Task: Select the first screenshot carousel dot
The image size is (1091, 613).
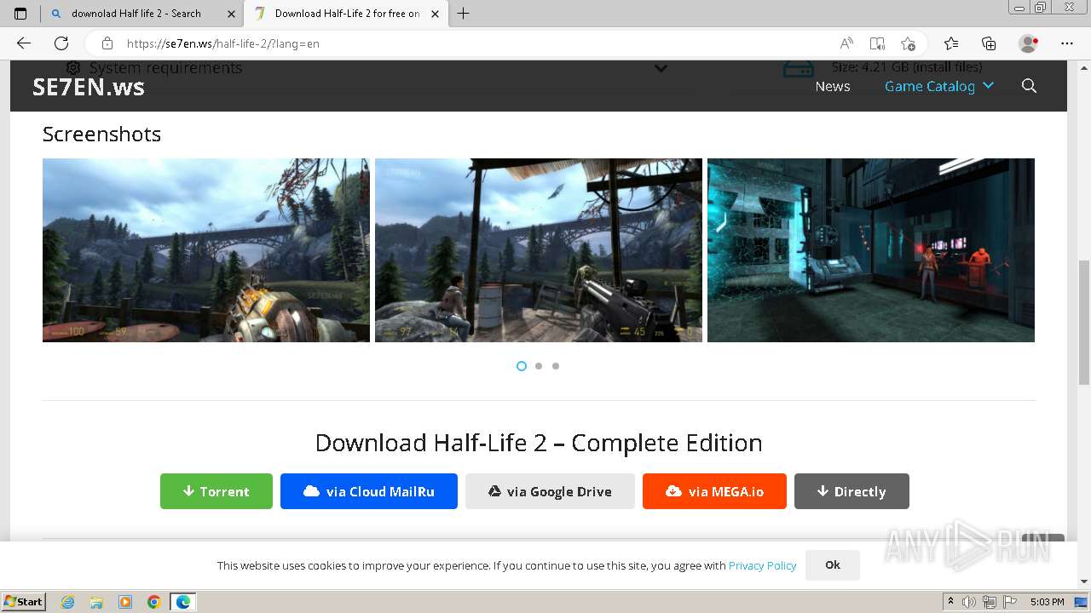Action: click(522, 366)
